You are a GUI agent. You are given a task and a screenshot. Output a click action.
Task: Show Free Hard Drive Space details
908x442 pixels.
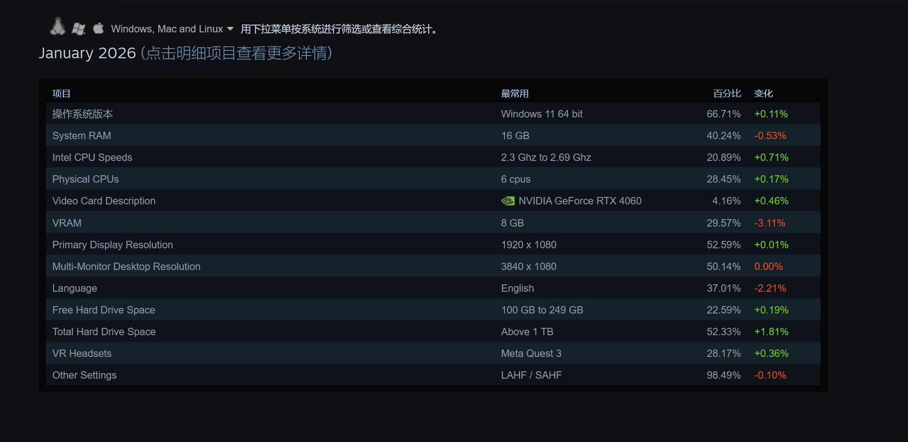[x=104, y=310]
